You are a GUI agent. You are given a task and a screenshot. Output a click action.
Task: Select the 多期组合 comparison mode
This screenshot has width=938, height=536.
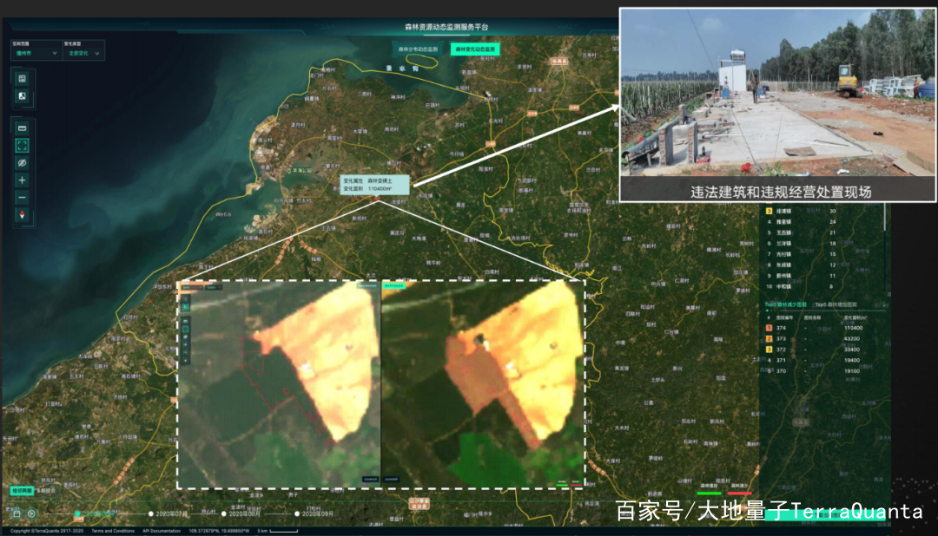pyautogui.click(x=45, y=491)
